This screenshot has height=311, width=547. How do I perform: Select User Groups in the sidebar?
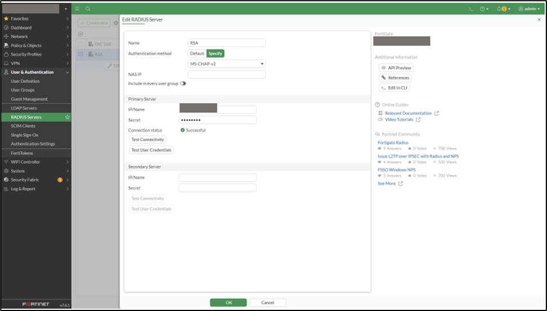(23, 90)
